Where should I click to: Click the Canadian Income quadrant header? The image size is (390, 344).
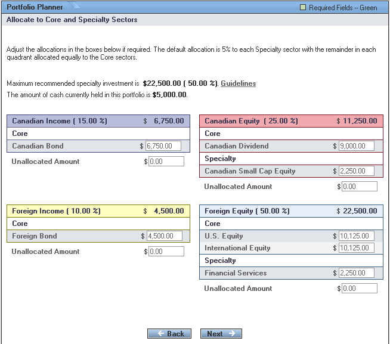click(x=98, y=121)
